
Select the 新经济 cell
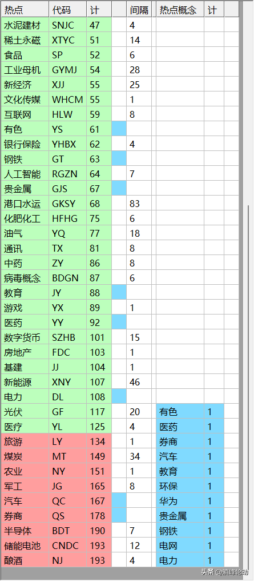click(26, 85)
